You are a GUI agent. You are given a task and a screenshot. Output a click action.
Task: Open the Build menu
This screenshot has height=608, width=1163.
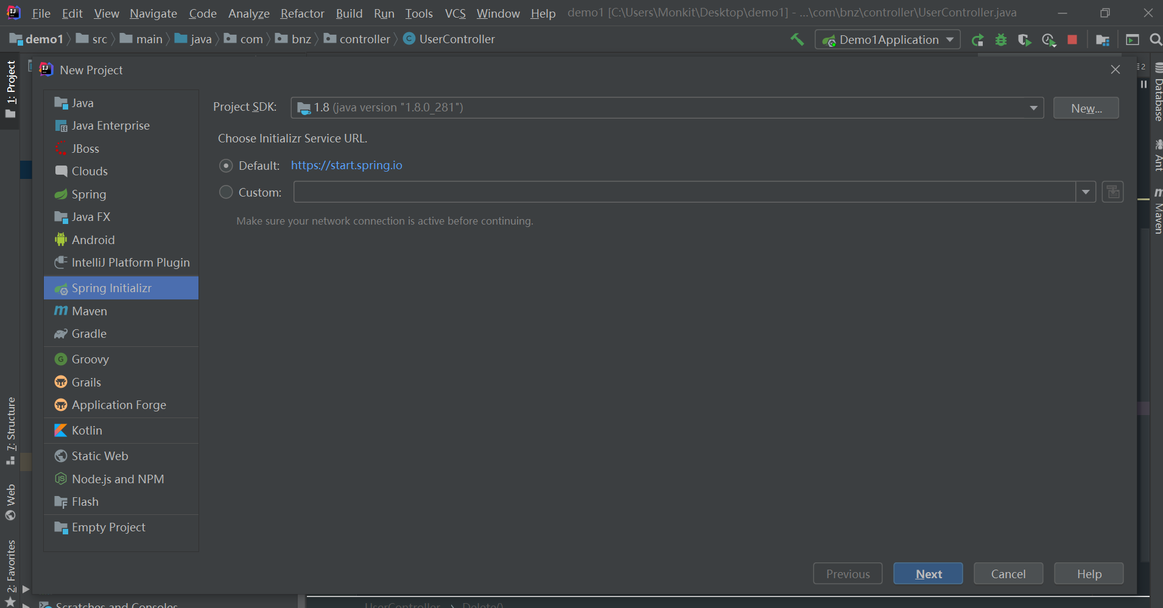point(349,13)
